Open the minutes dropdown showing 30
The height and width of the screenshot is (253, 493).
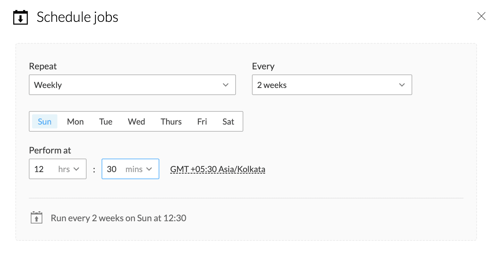[130, 169]
